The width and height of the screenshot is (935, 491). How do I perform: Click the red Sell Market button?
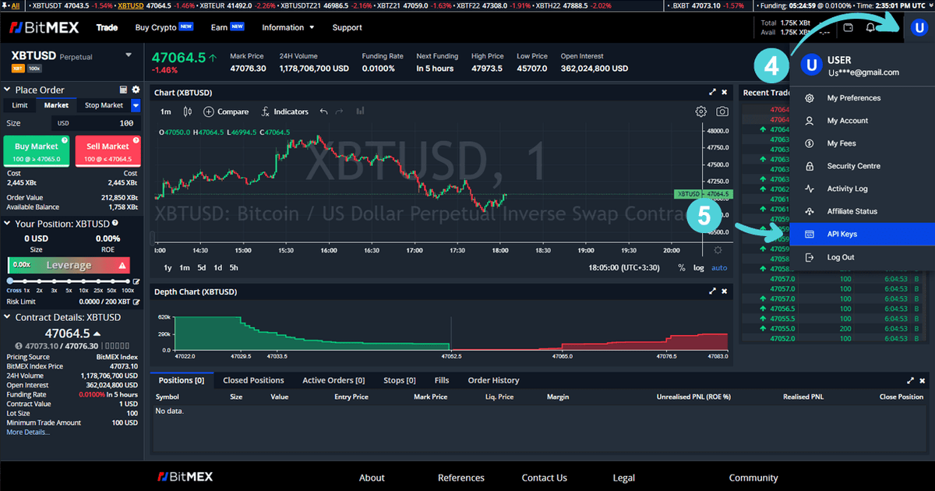pyautogui.click(x=108, y=150)
